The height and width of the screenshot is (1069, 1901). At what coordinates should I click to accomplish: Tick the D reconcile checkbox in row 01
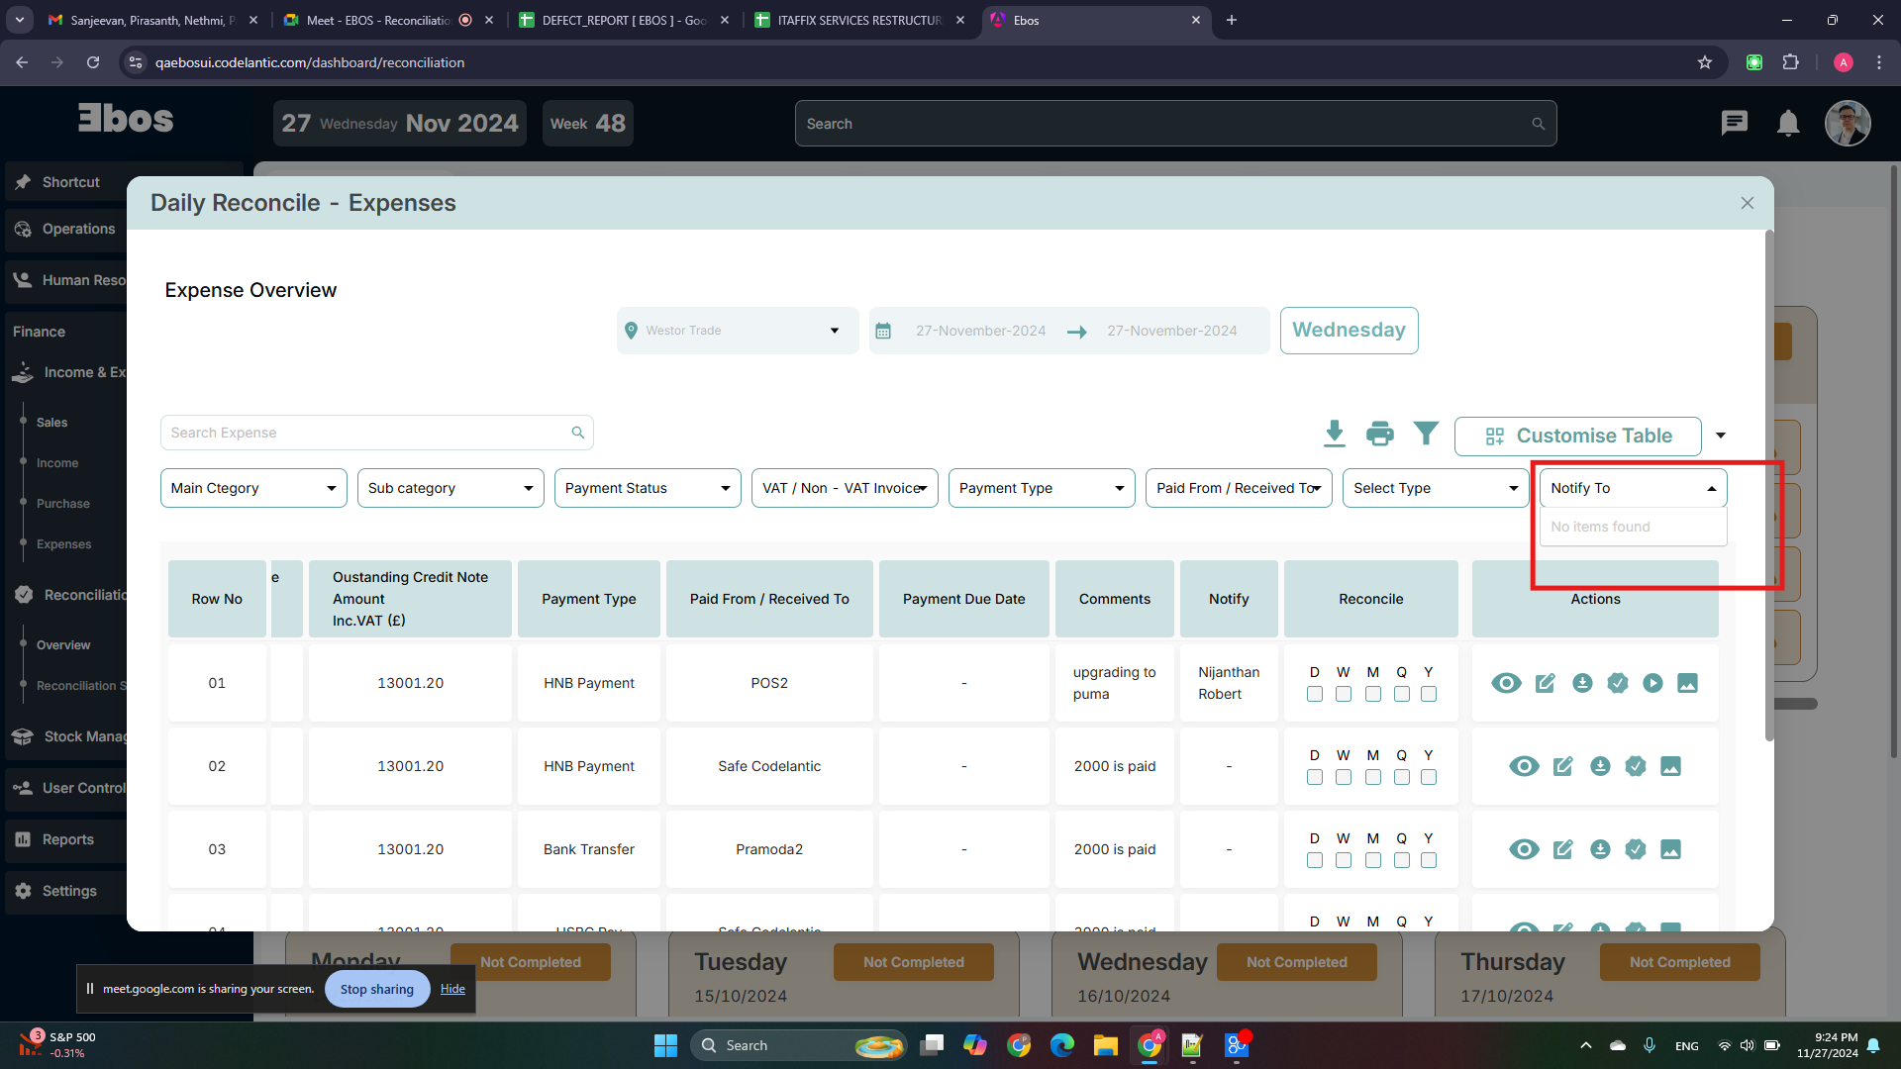(x=1315, y=694)
